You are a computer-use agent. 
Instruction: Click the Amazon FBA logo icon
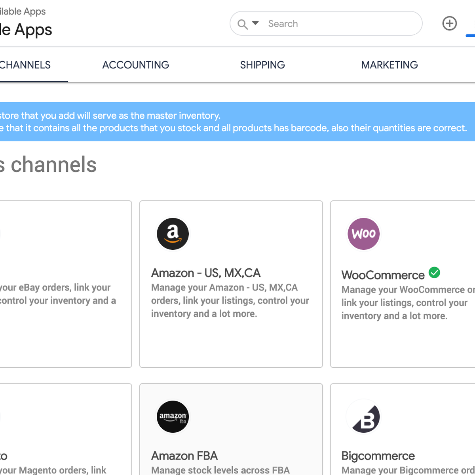[173, 416]
